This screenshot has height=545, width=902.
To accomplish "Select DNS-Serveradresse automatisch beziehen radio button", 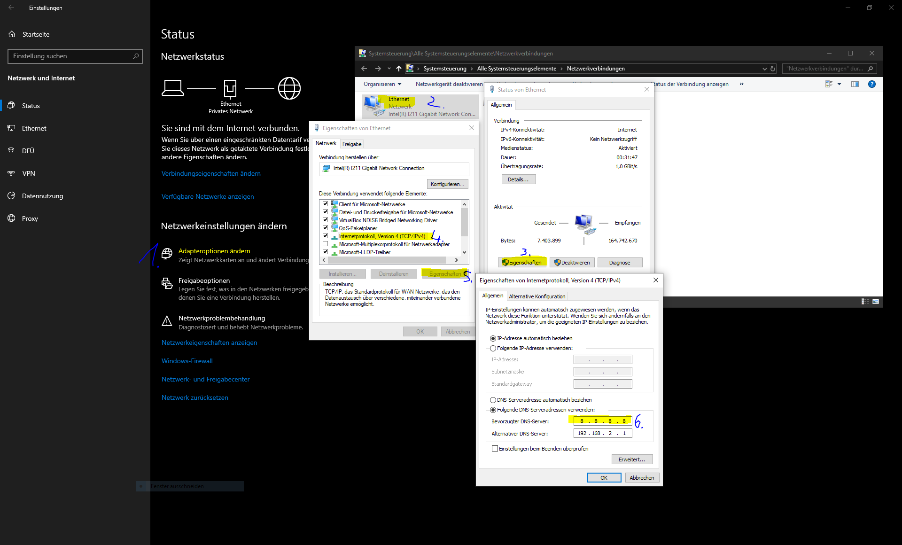I will [493, 400].
